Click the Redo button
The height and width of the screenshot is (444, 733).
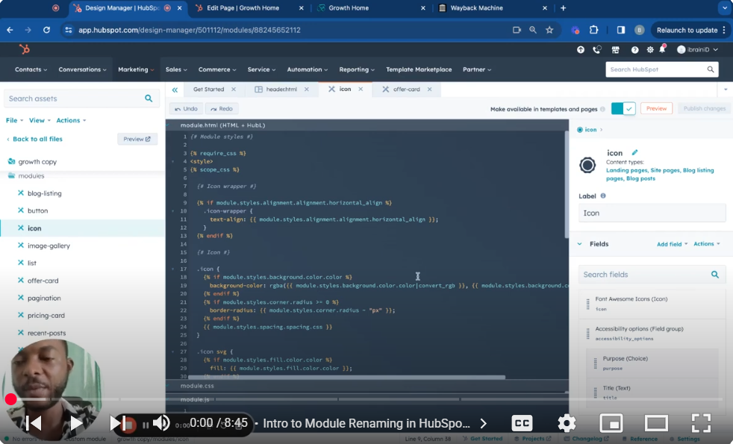[222, 108]
